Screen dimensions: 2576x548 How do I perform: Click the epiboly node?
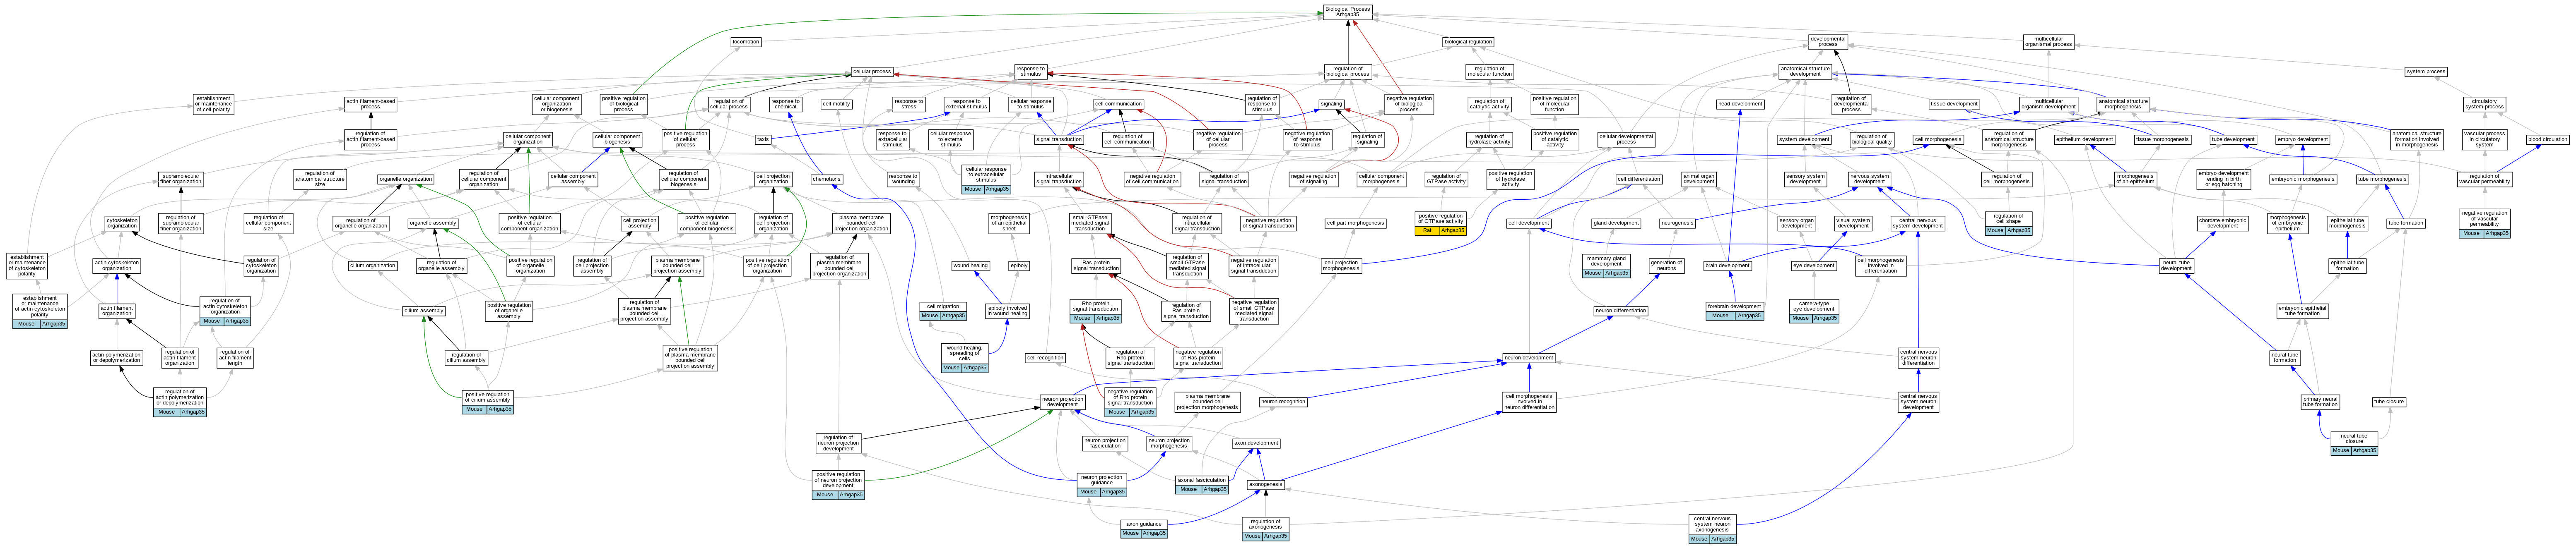coord(1019,266)
